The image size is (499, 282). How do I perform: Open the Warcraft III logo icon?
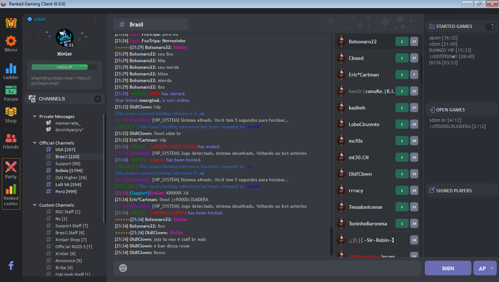(11, 23)
